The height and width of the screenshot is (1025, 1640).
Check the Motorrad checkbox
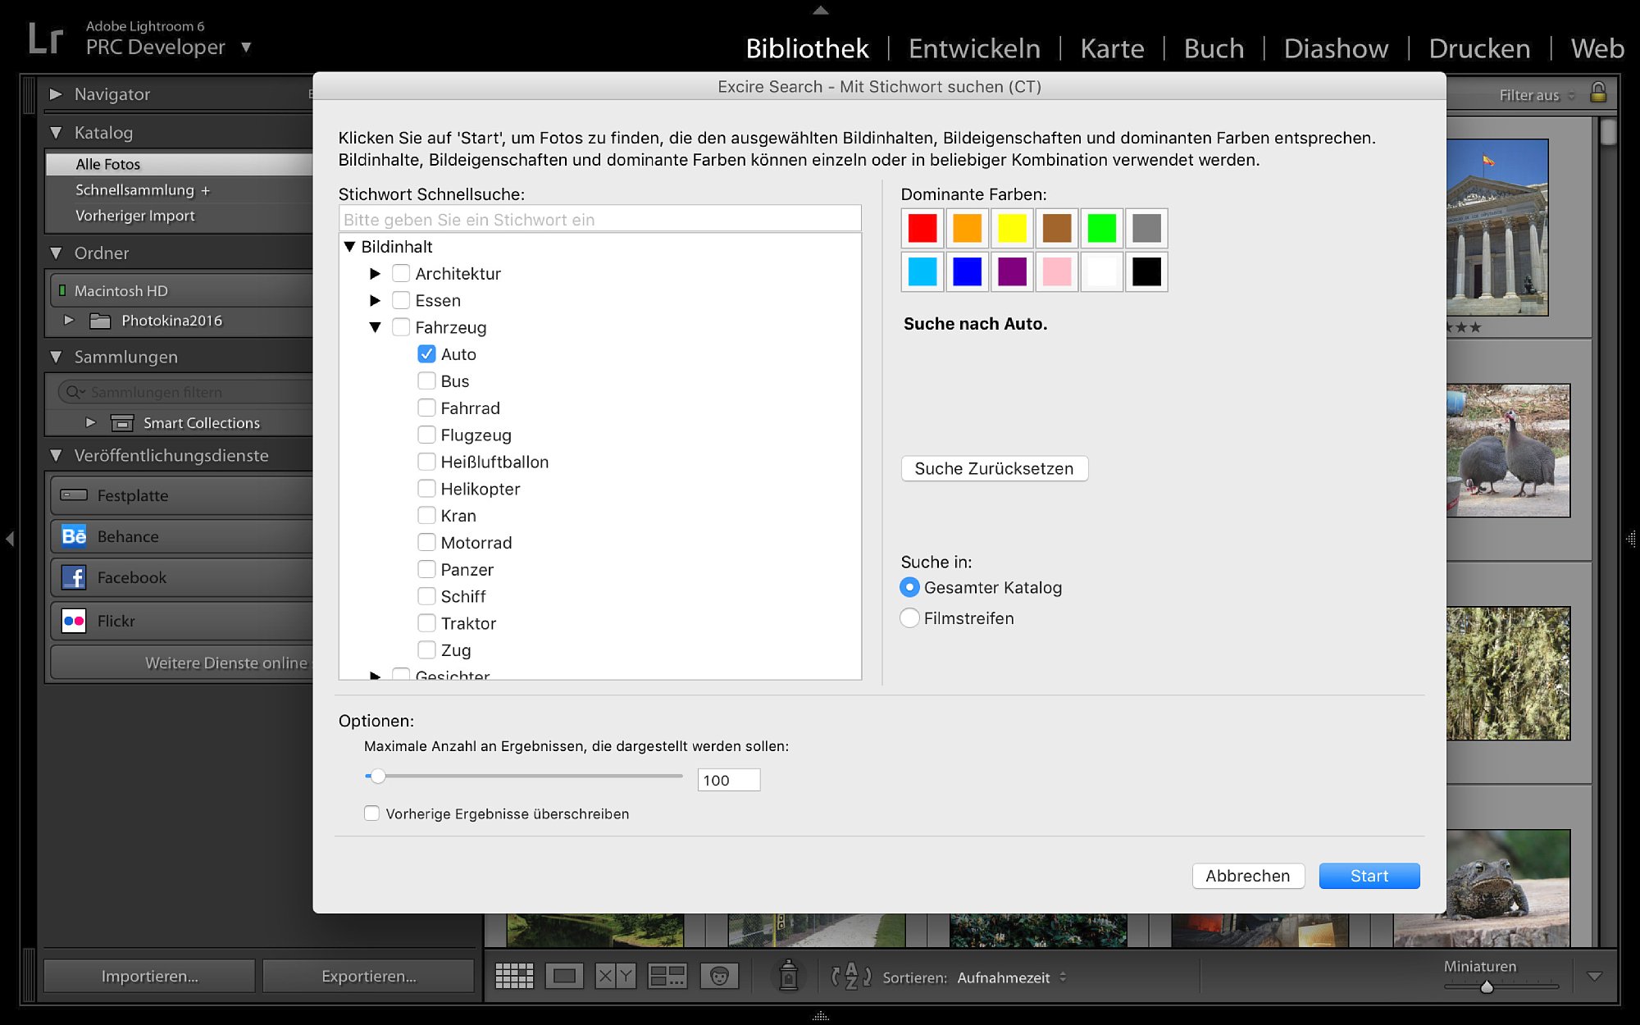pyautogui.click(x=426, y=542)
